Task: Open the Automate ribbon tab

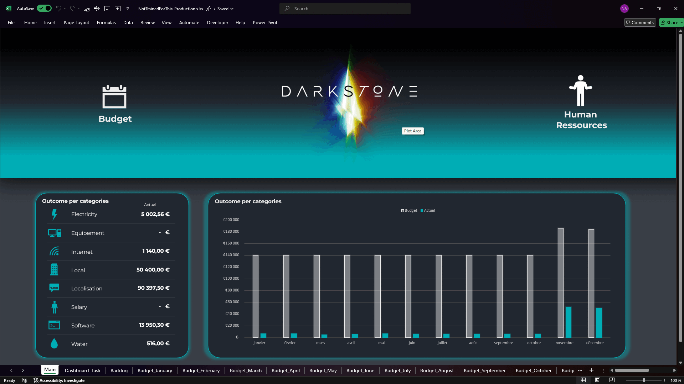Action: tap(189, 22)
